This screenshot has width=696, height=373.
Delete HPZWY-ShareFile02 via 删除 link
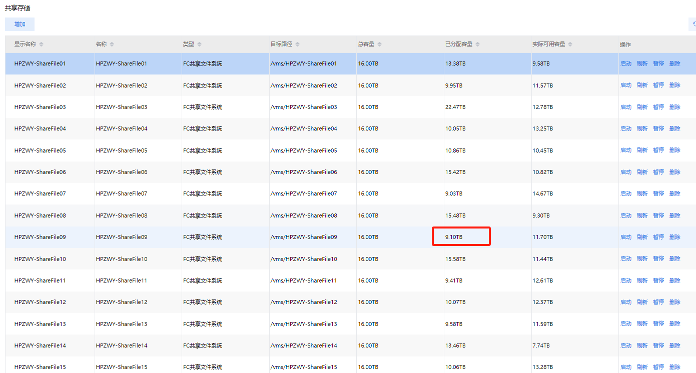(675, 85)
